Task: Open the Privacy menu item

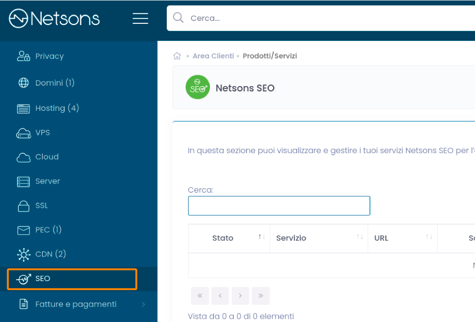Action: coord(49,56)
